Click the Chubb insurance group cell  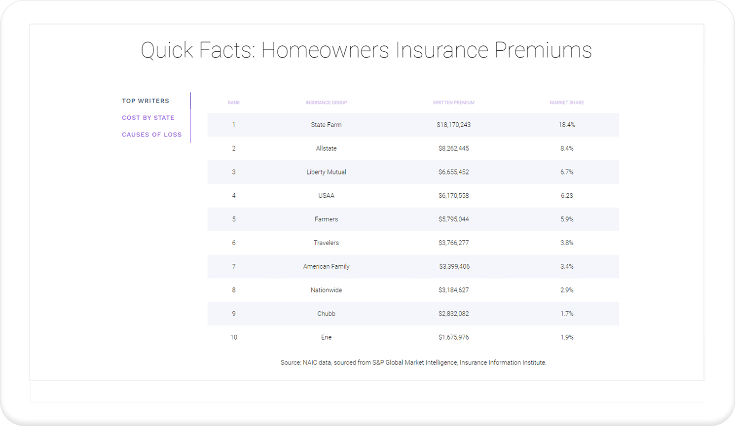326,314
